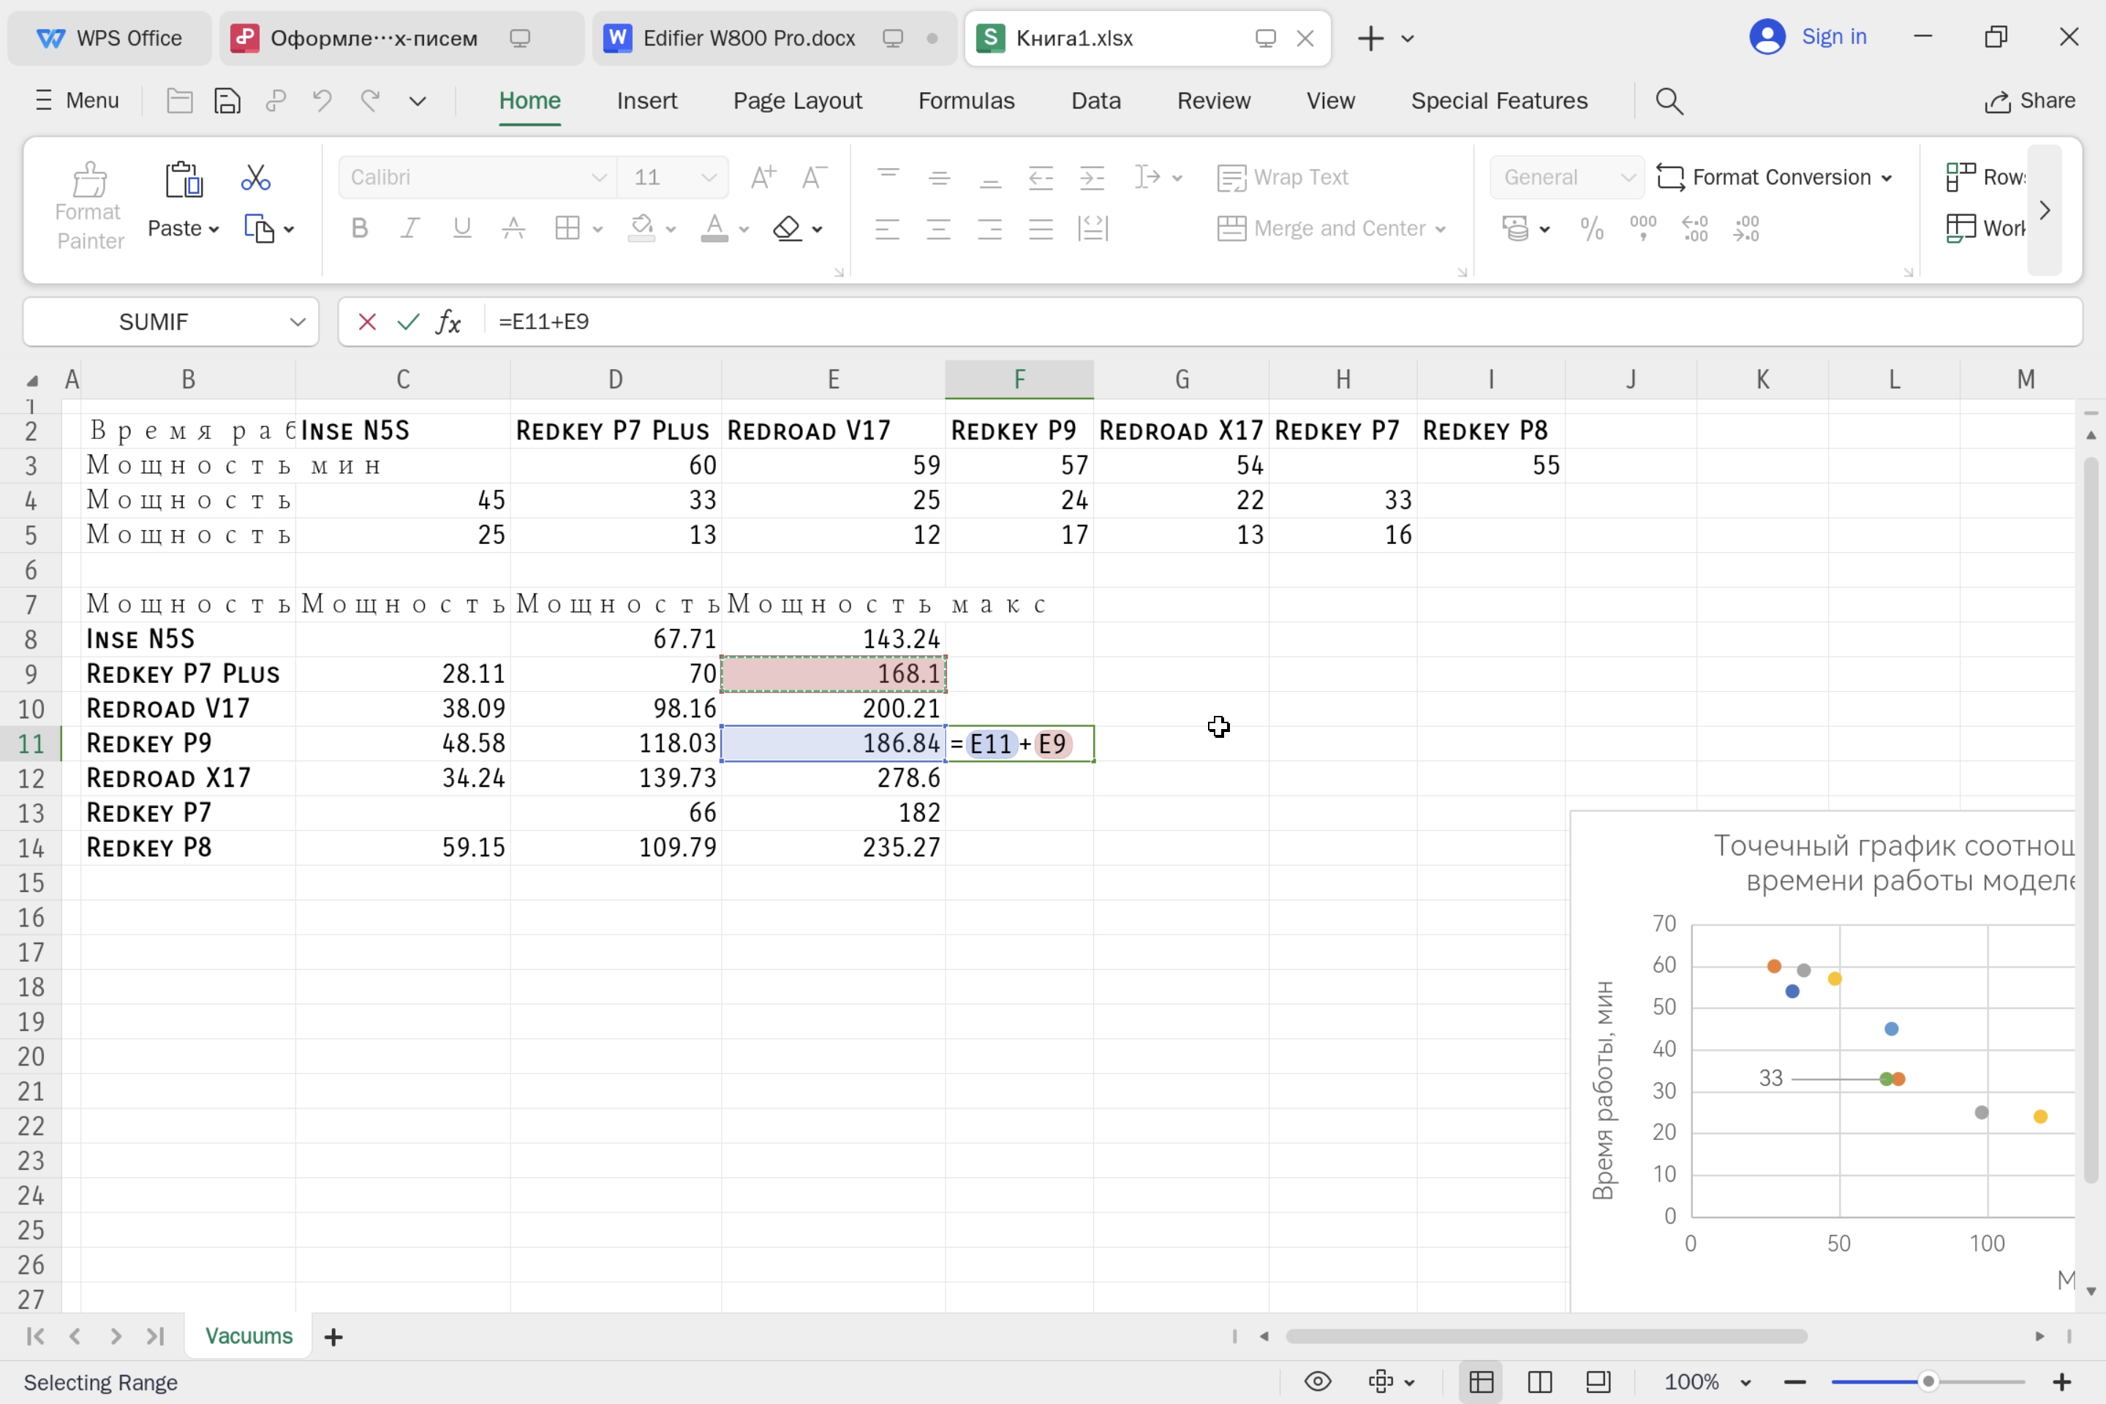Open the Insert ribbon tab
The width and height of the screenshot is (2106, 1404).
tap(647, 101)
